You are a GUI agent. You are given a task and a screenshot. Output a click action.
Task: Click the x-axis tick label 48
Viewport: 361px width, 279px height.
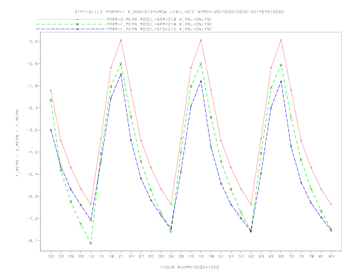211,256
